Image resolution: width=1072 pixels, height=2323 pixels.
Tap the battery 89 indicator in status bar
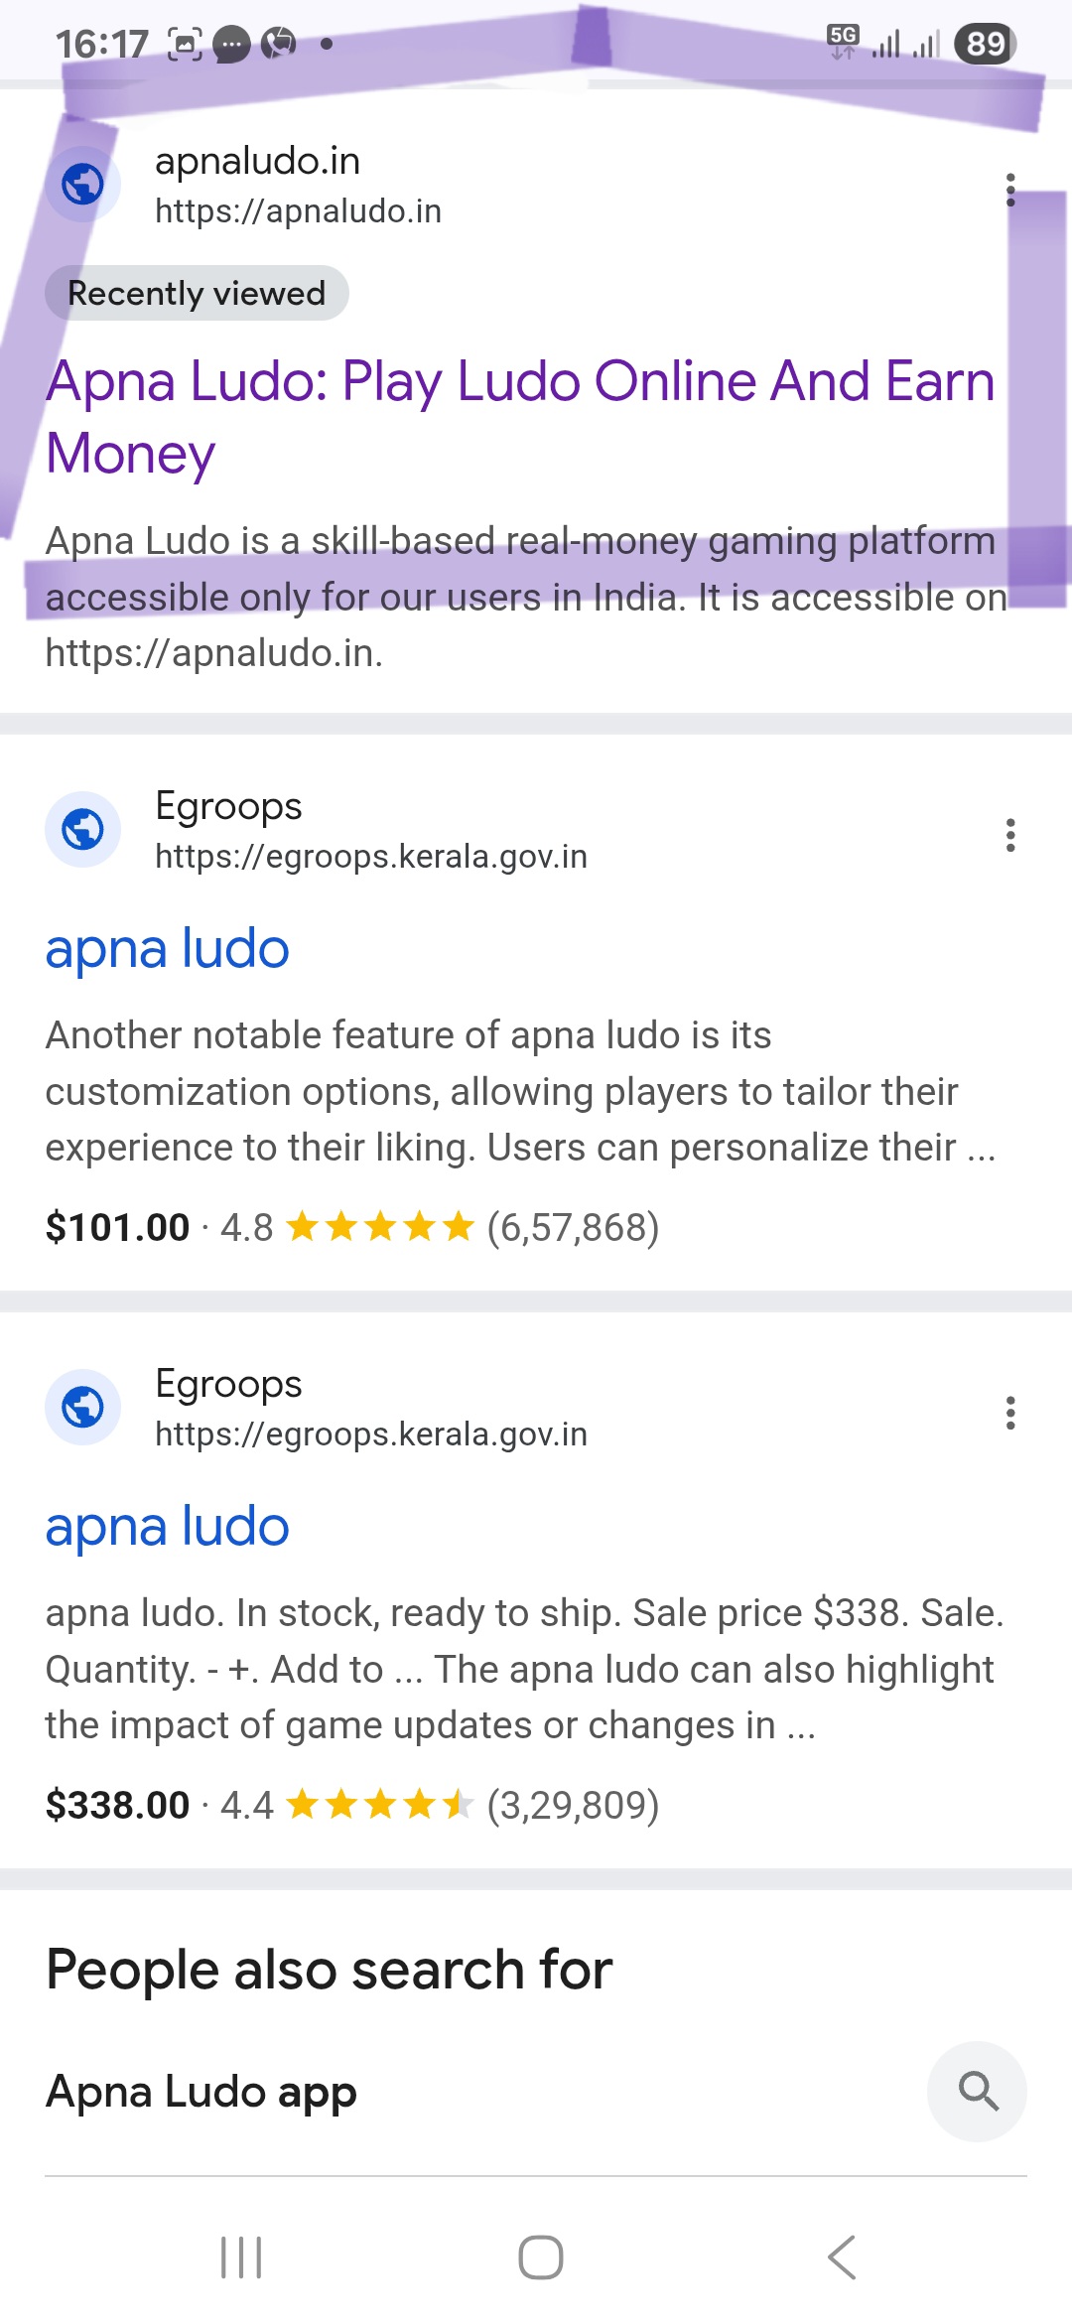click(x=985, y=44)
